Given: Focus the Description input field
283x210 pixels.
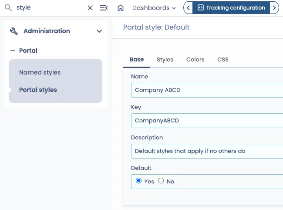Looking at the screenshot, I should tap(207, 151).
